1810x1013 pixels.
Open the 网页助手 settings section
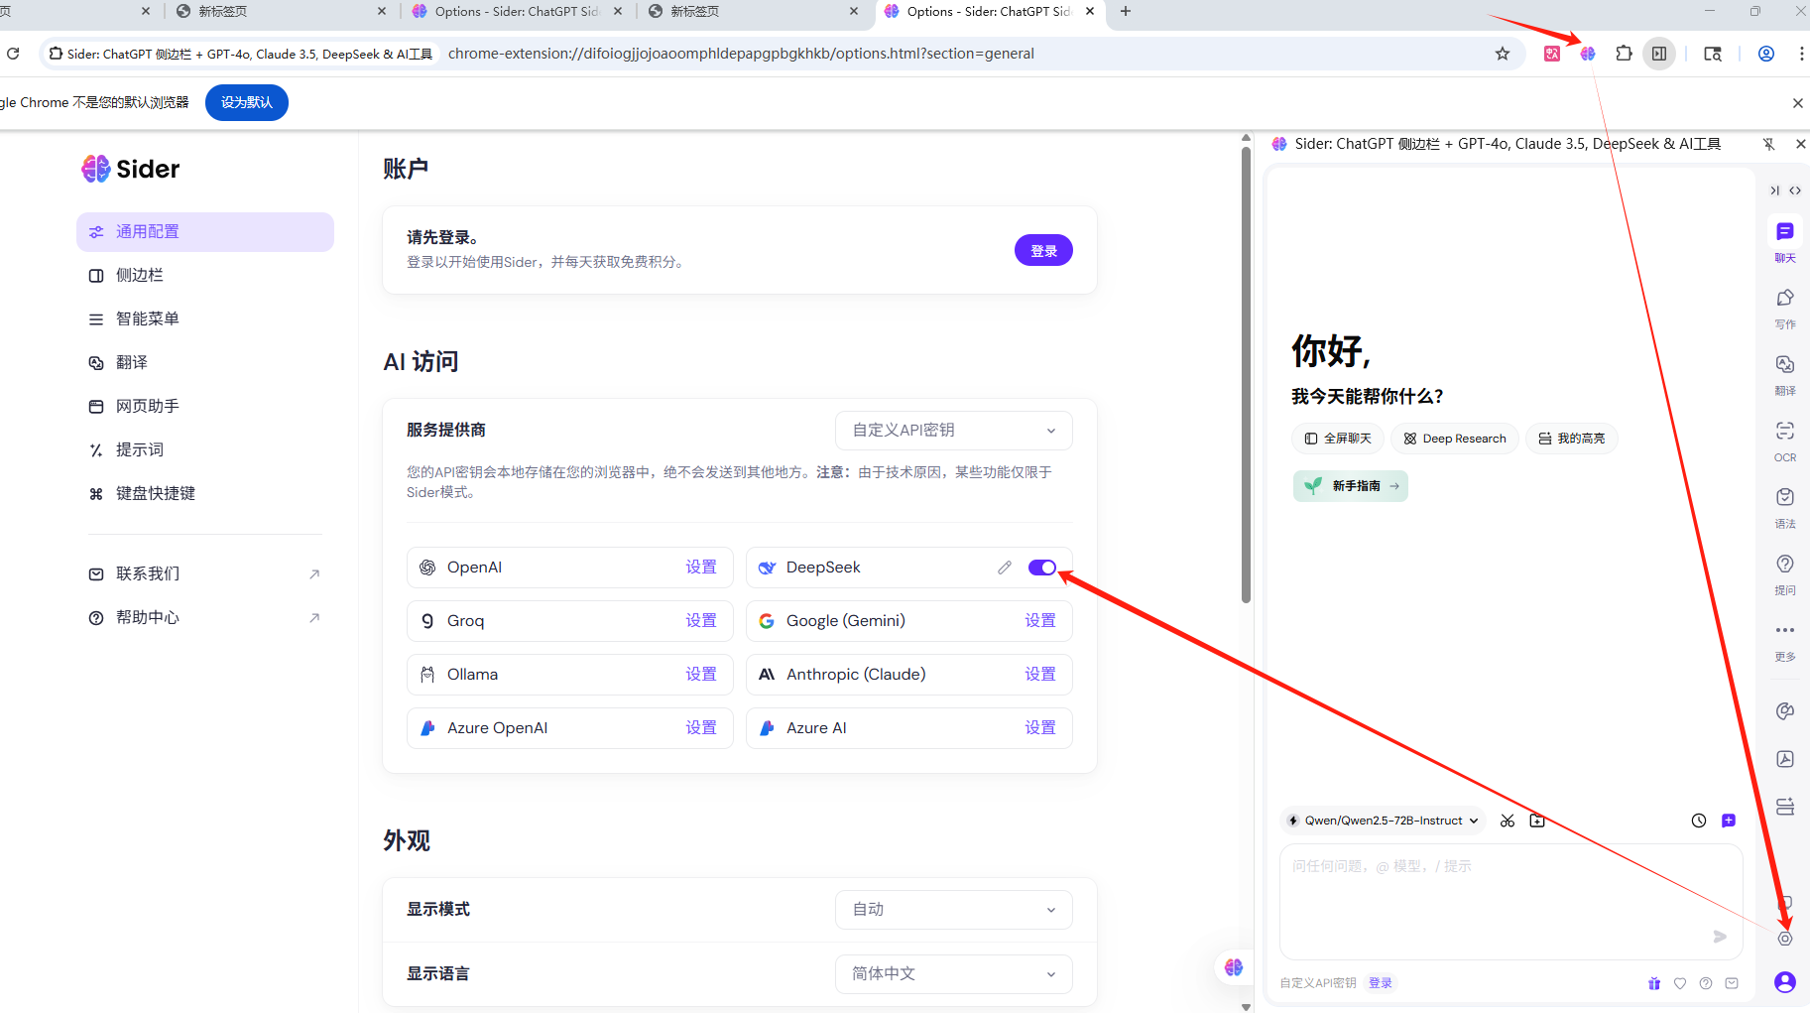point(205,407)
